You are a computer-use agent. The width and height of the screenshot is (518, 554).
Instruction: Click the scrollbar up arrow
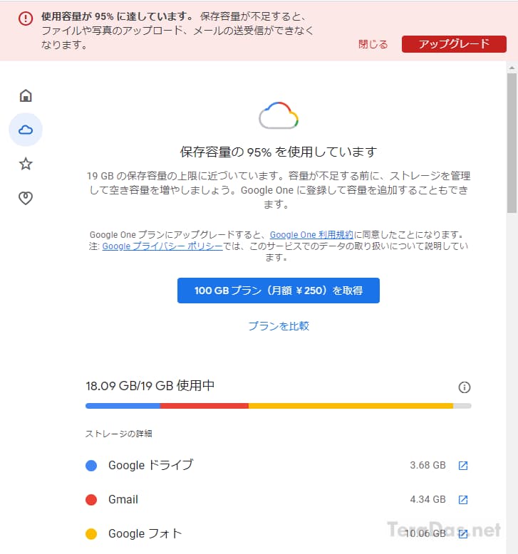pos(512,67)
